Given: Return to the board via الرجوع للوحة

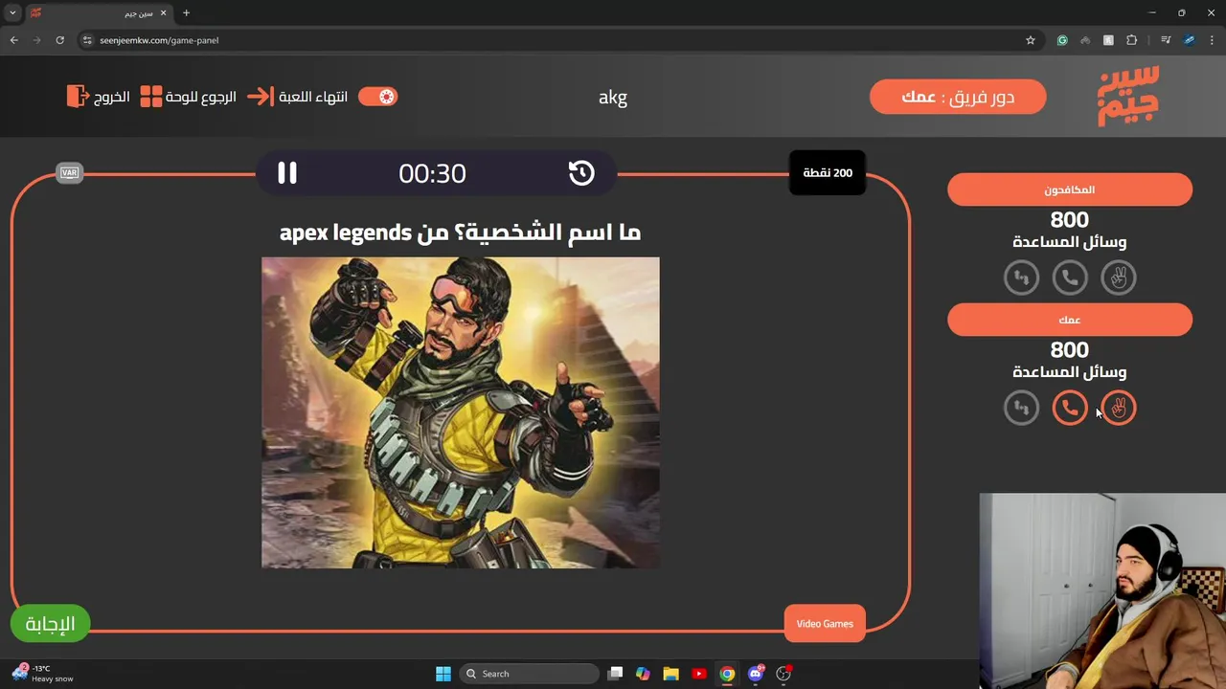Looking at the screenshot, I should pyautogui.click(x=188, y=97).
